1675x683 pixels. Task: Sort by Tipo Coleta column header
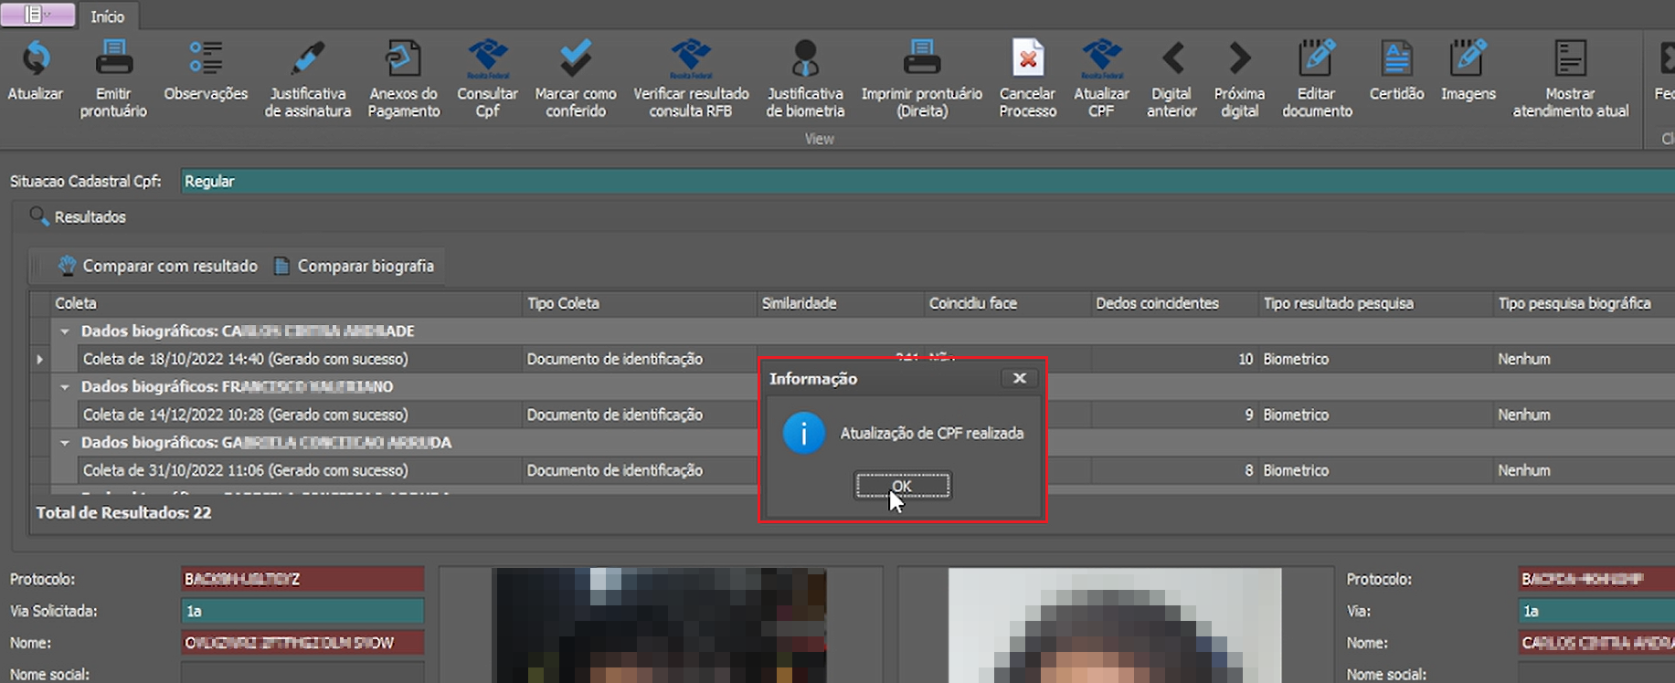tap(639, 303)
